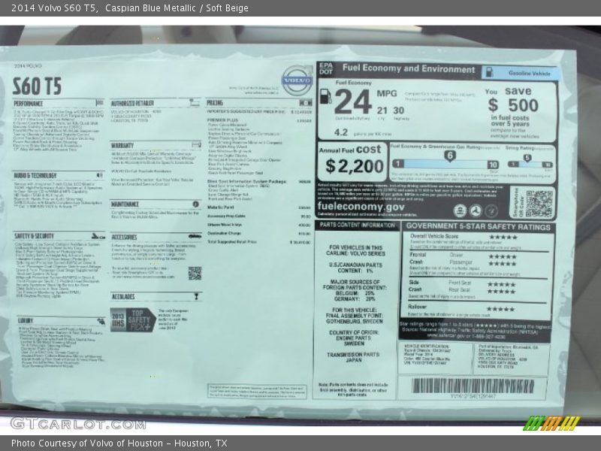
Task: Click the vehicle barcode at sticker bottom
Action: pyautogui.click(x=473, y=386)
